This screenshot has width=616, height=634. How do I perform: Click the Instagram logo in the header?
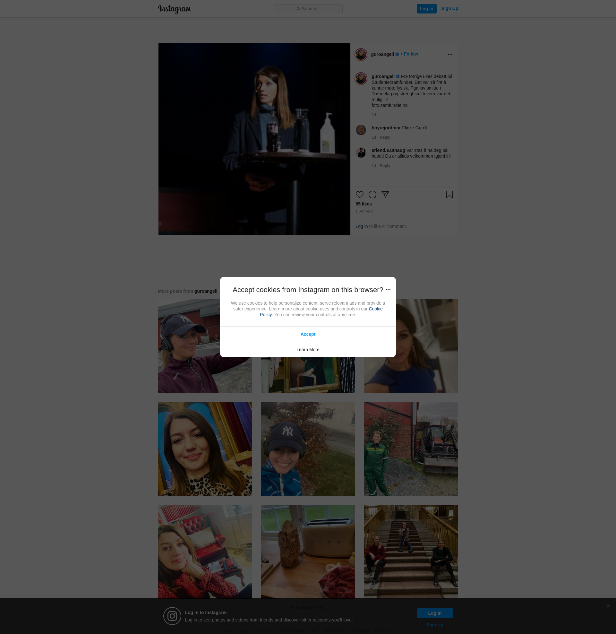[175, 9]
